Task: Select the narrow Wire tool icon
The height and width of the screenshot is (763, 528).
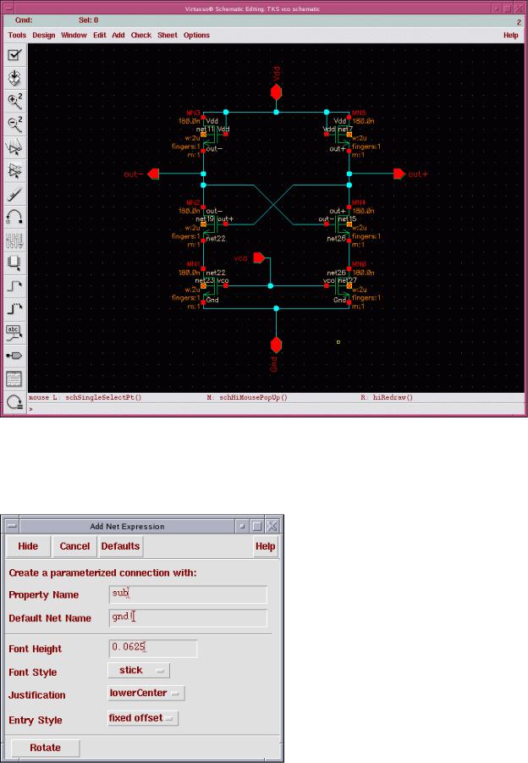Action: tap(14, 286)
